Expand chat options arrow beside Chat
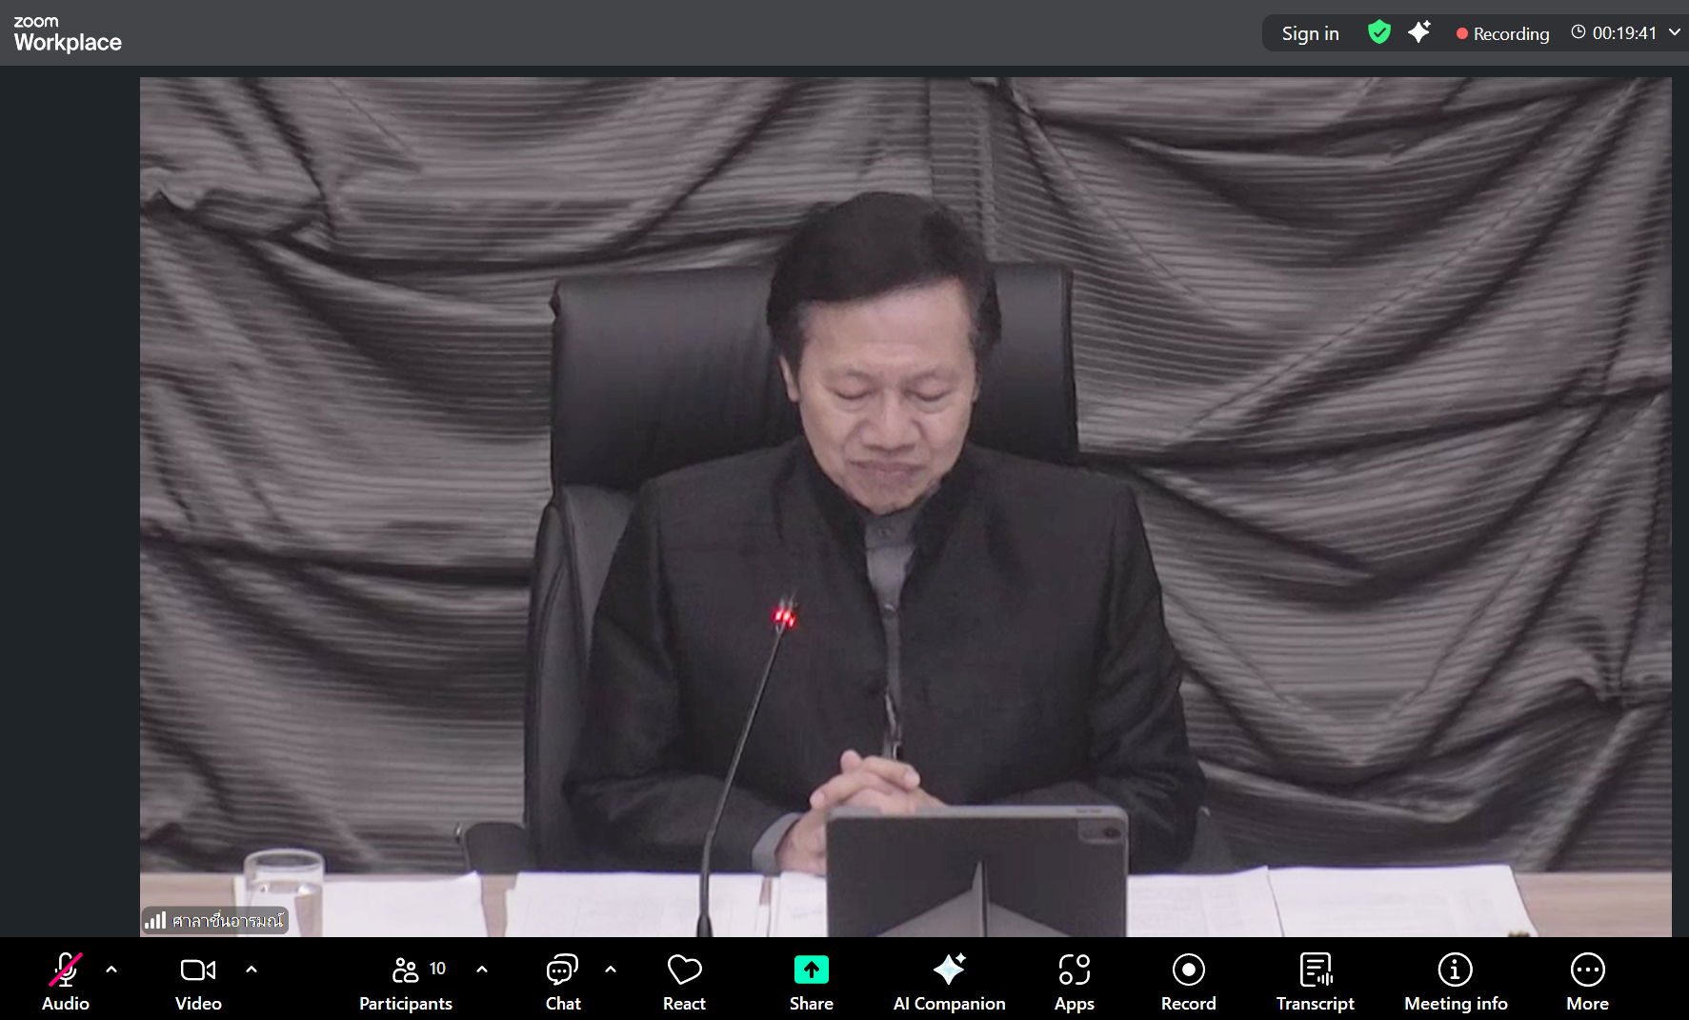Image resolution: width=1689 pixels, height=1020 pixels. 611,970
